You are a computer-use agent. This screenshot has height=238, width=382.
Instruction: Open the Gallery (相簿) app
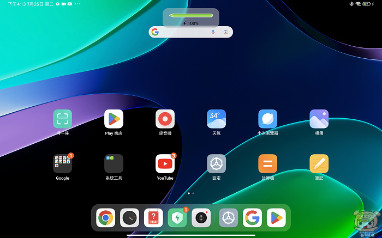pyautogui.click(x=319, y=119)
